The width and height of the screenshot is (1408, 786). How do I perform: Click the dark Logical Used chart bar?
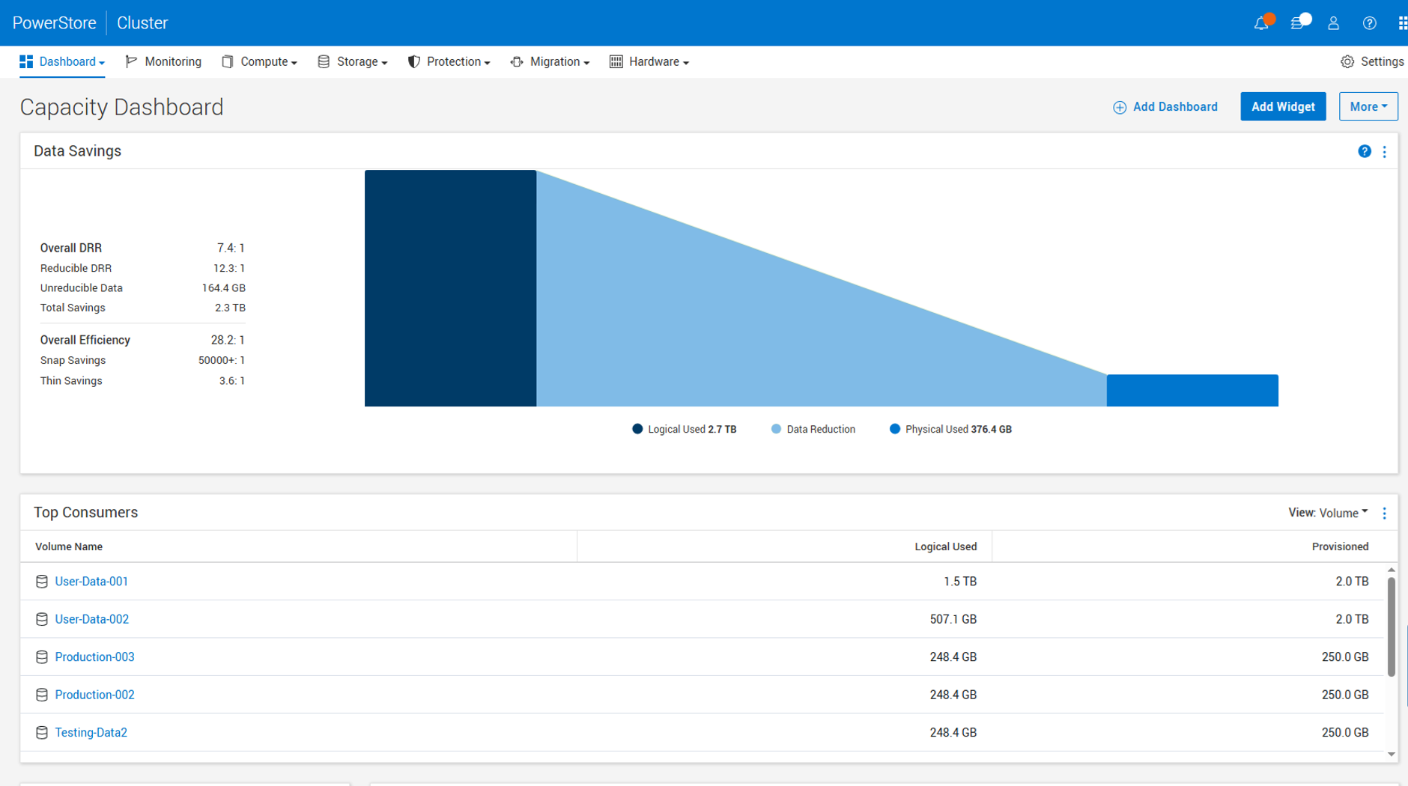coord(450,288)
